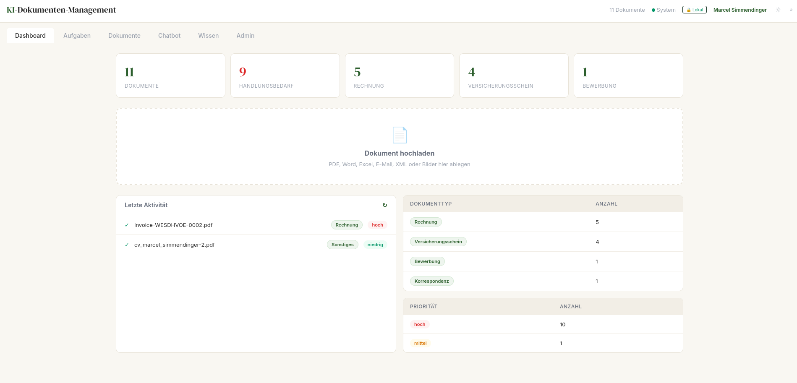
Task: Click the checkmark beside cv_marcel_simmendinger-2.pdf
Action: 127,245
